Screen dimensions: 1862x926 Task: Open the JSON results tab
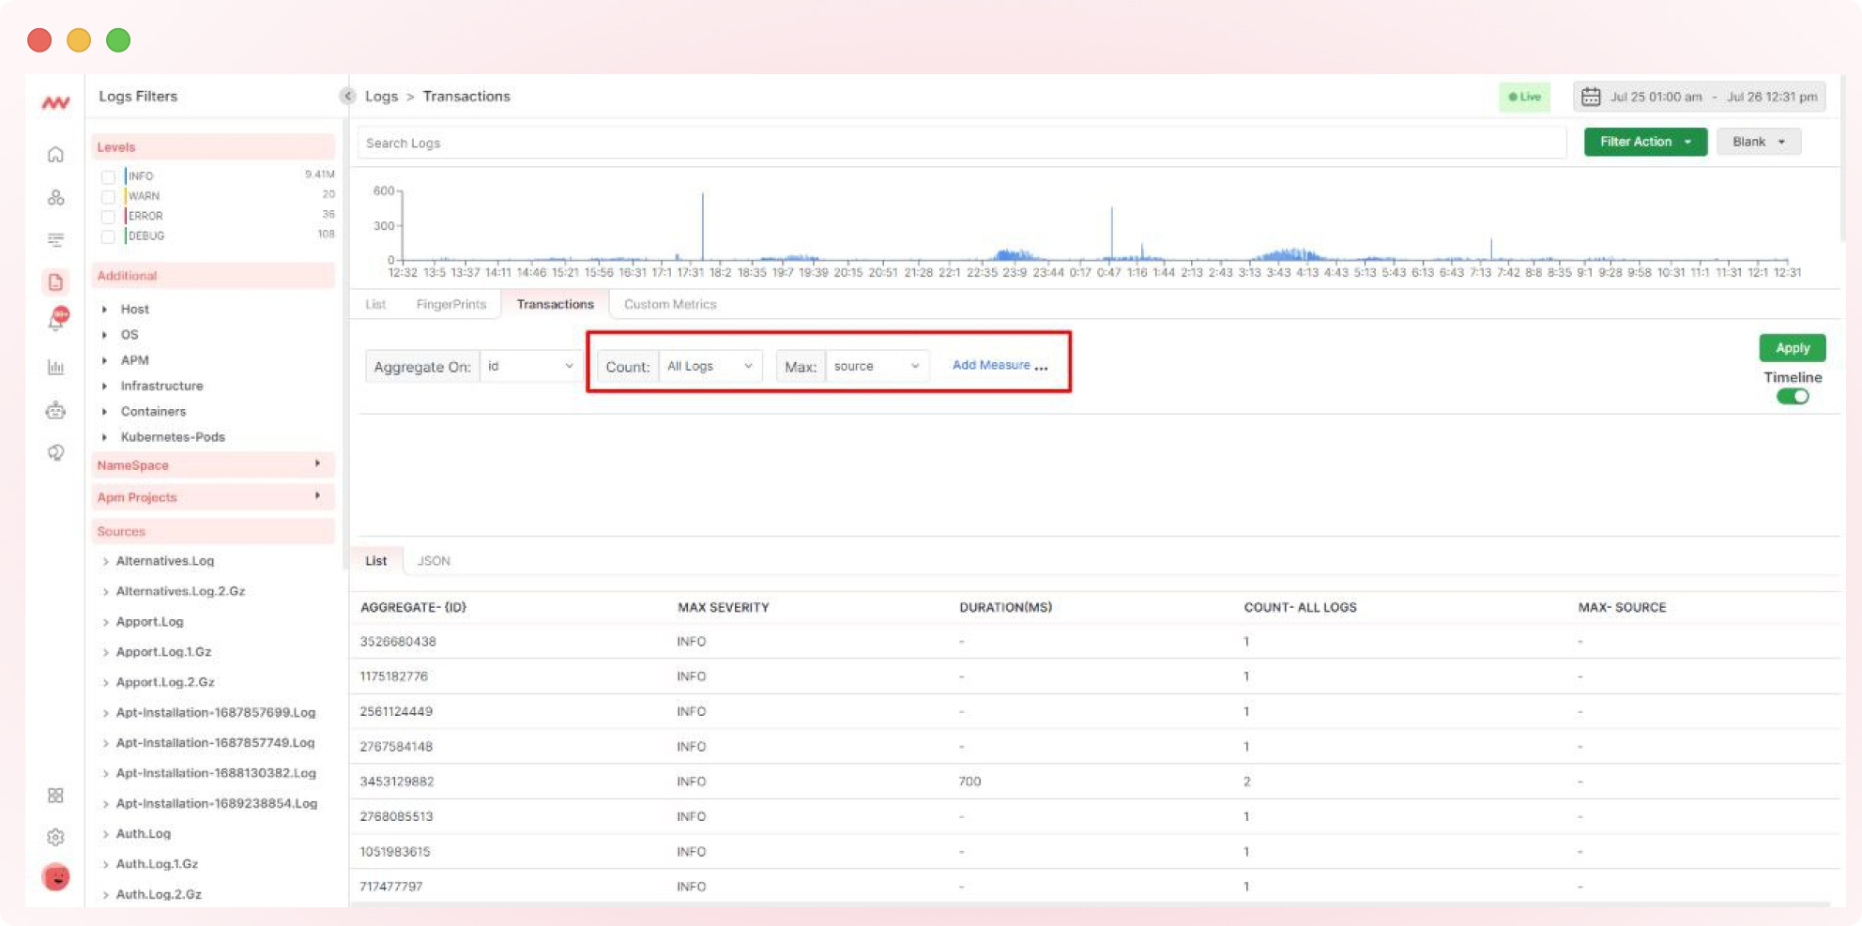click(x=435, y=560)
